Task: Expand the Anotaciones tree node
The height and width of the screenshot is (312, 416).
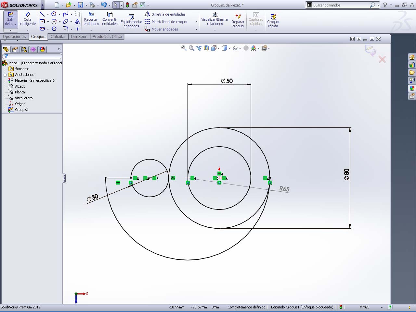Action: click(5, 75)
